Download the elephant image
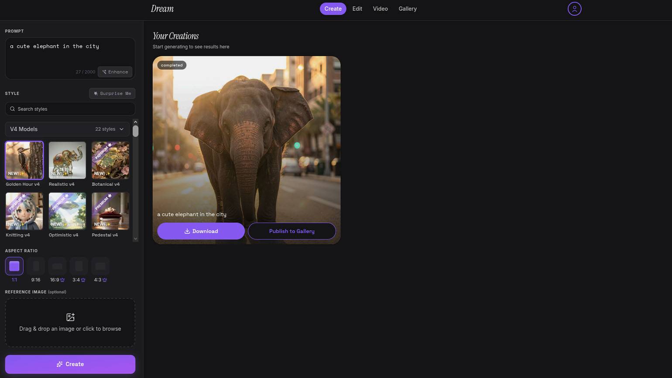Viewport: 672px width, 378px height. pyautogui.click(x=201, y=231)
